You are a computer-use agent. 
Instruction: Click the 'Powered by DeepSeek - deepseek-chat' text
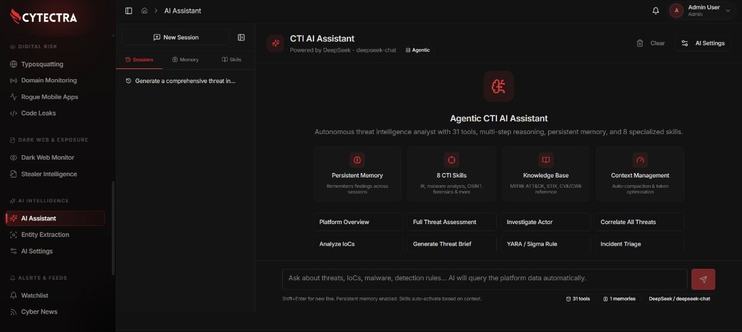click(x=343, y=50)
